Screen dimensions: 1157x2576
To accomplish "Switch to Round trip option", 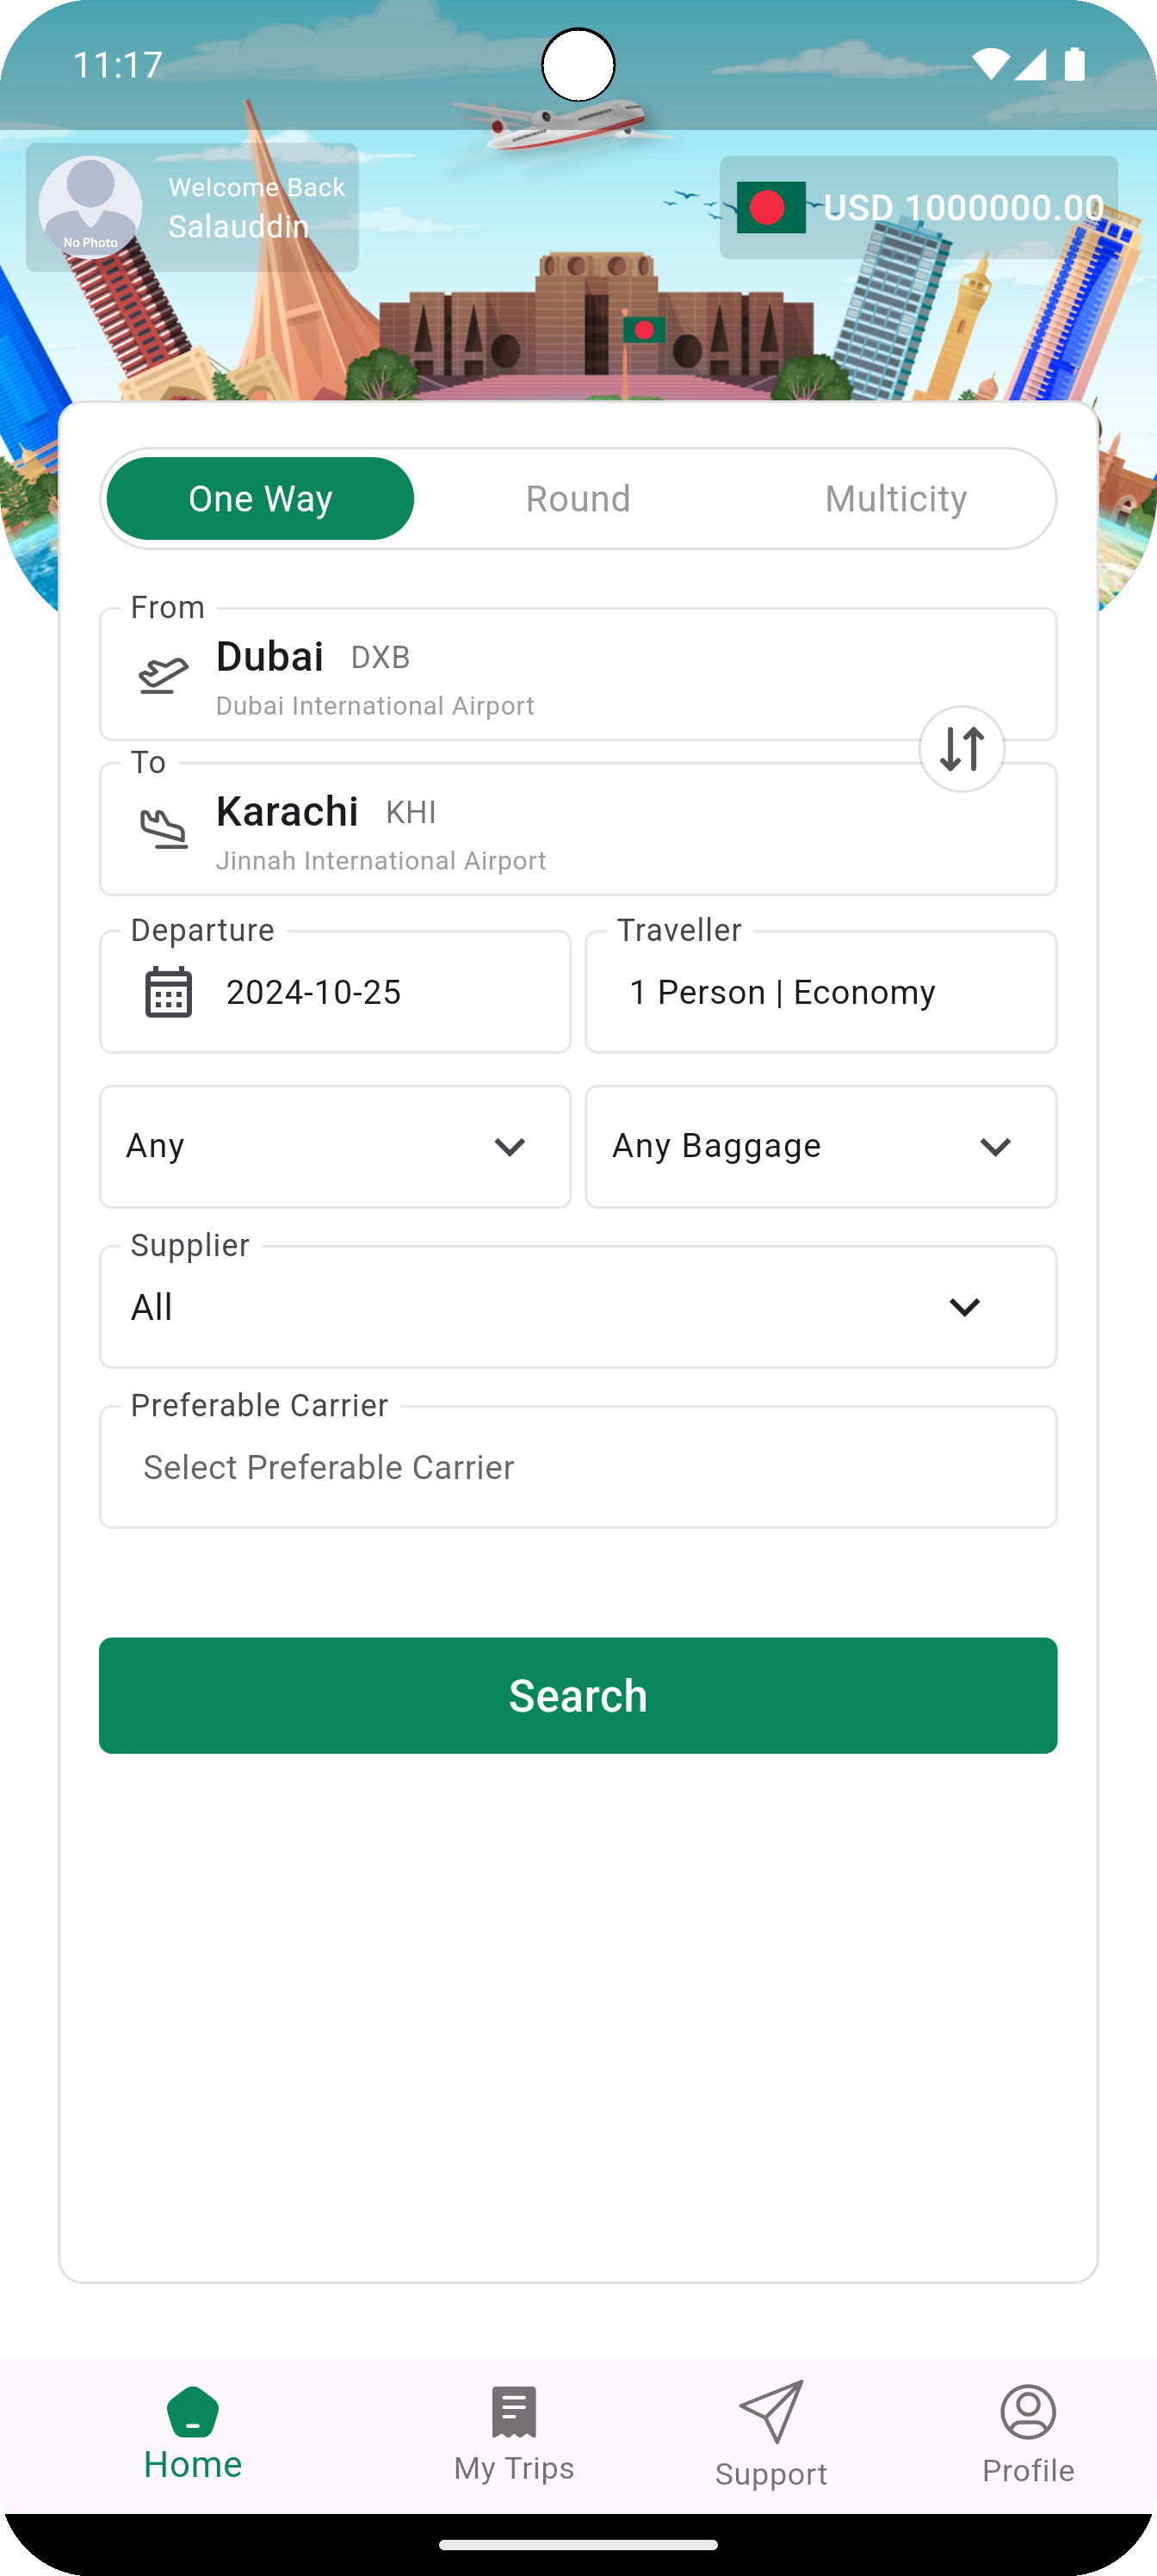I will point(578,499).
